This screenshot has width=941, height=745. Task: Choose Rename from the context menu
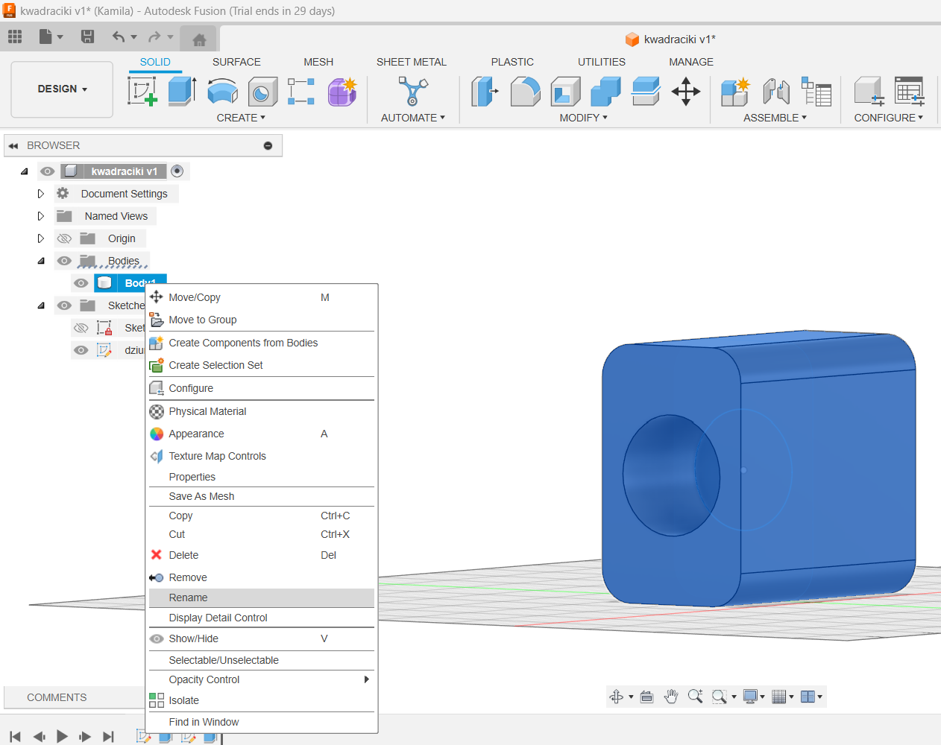click(x=262, y=597)
